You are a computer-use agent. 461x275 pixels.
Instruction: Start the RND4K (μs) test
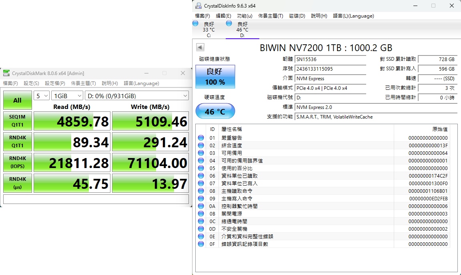[18, 183]
